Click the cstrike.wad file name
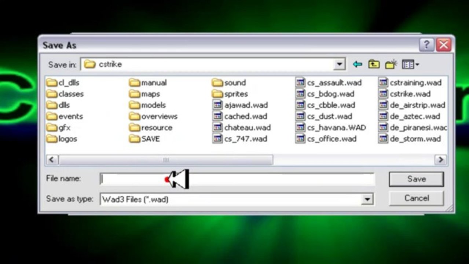 point(410,94)
